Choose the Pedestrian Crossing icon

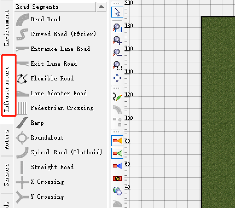(22, 108)
